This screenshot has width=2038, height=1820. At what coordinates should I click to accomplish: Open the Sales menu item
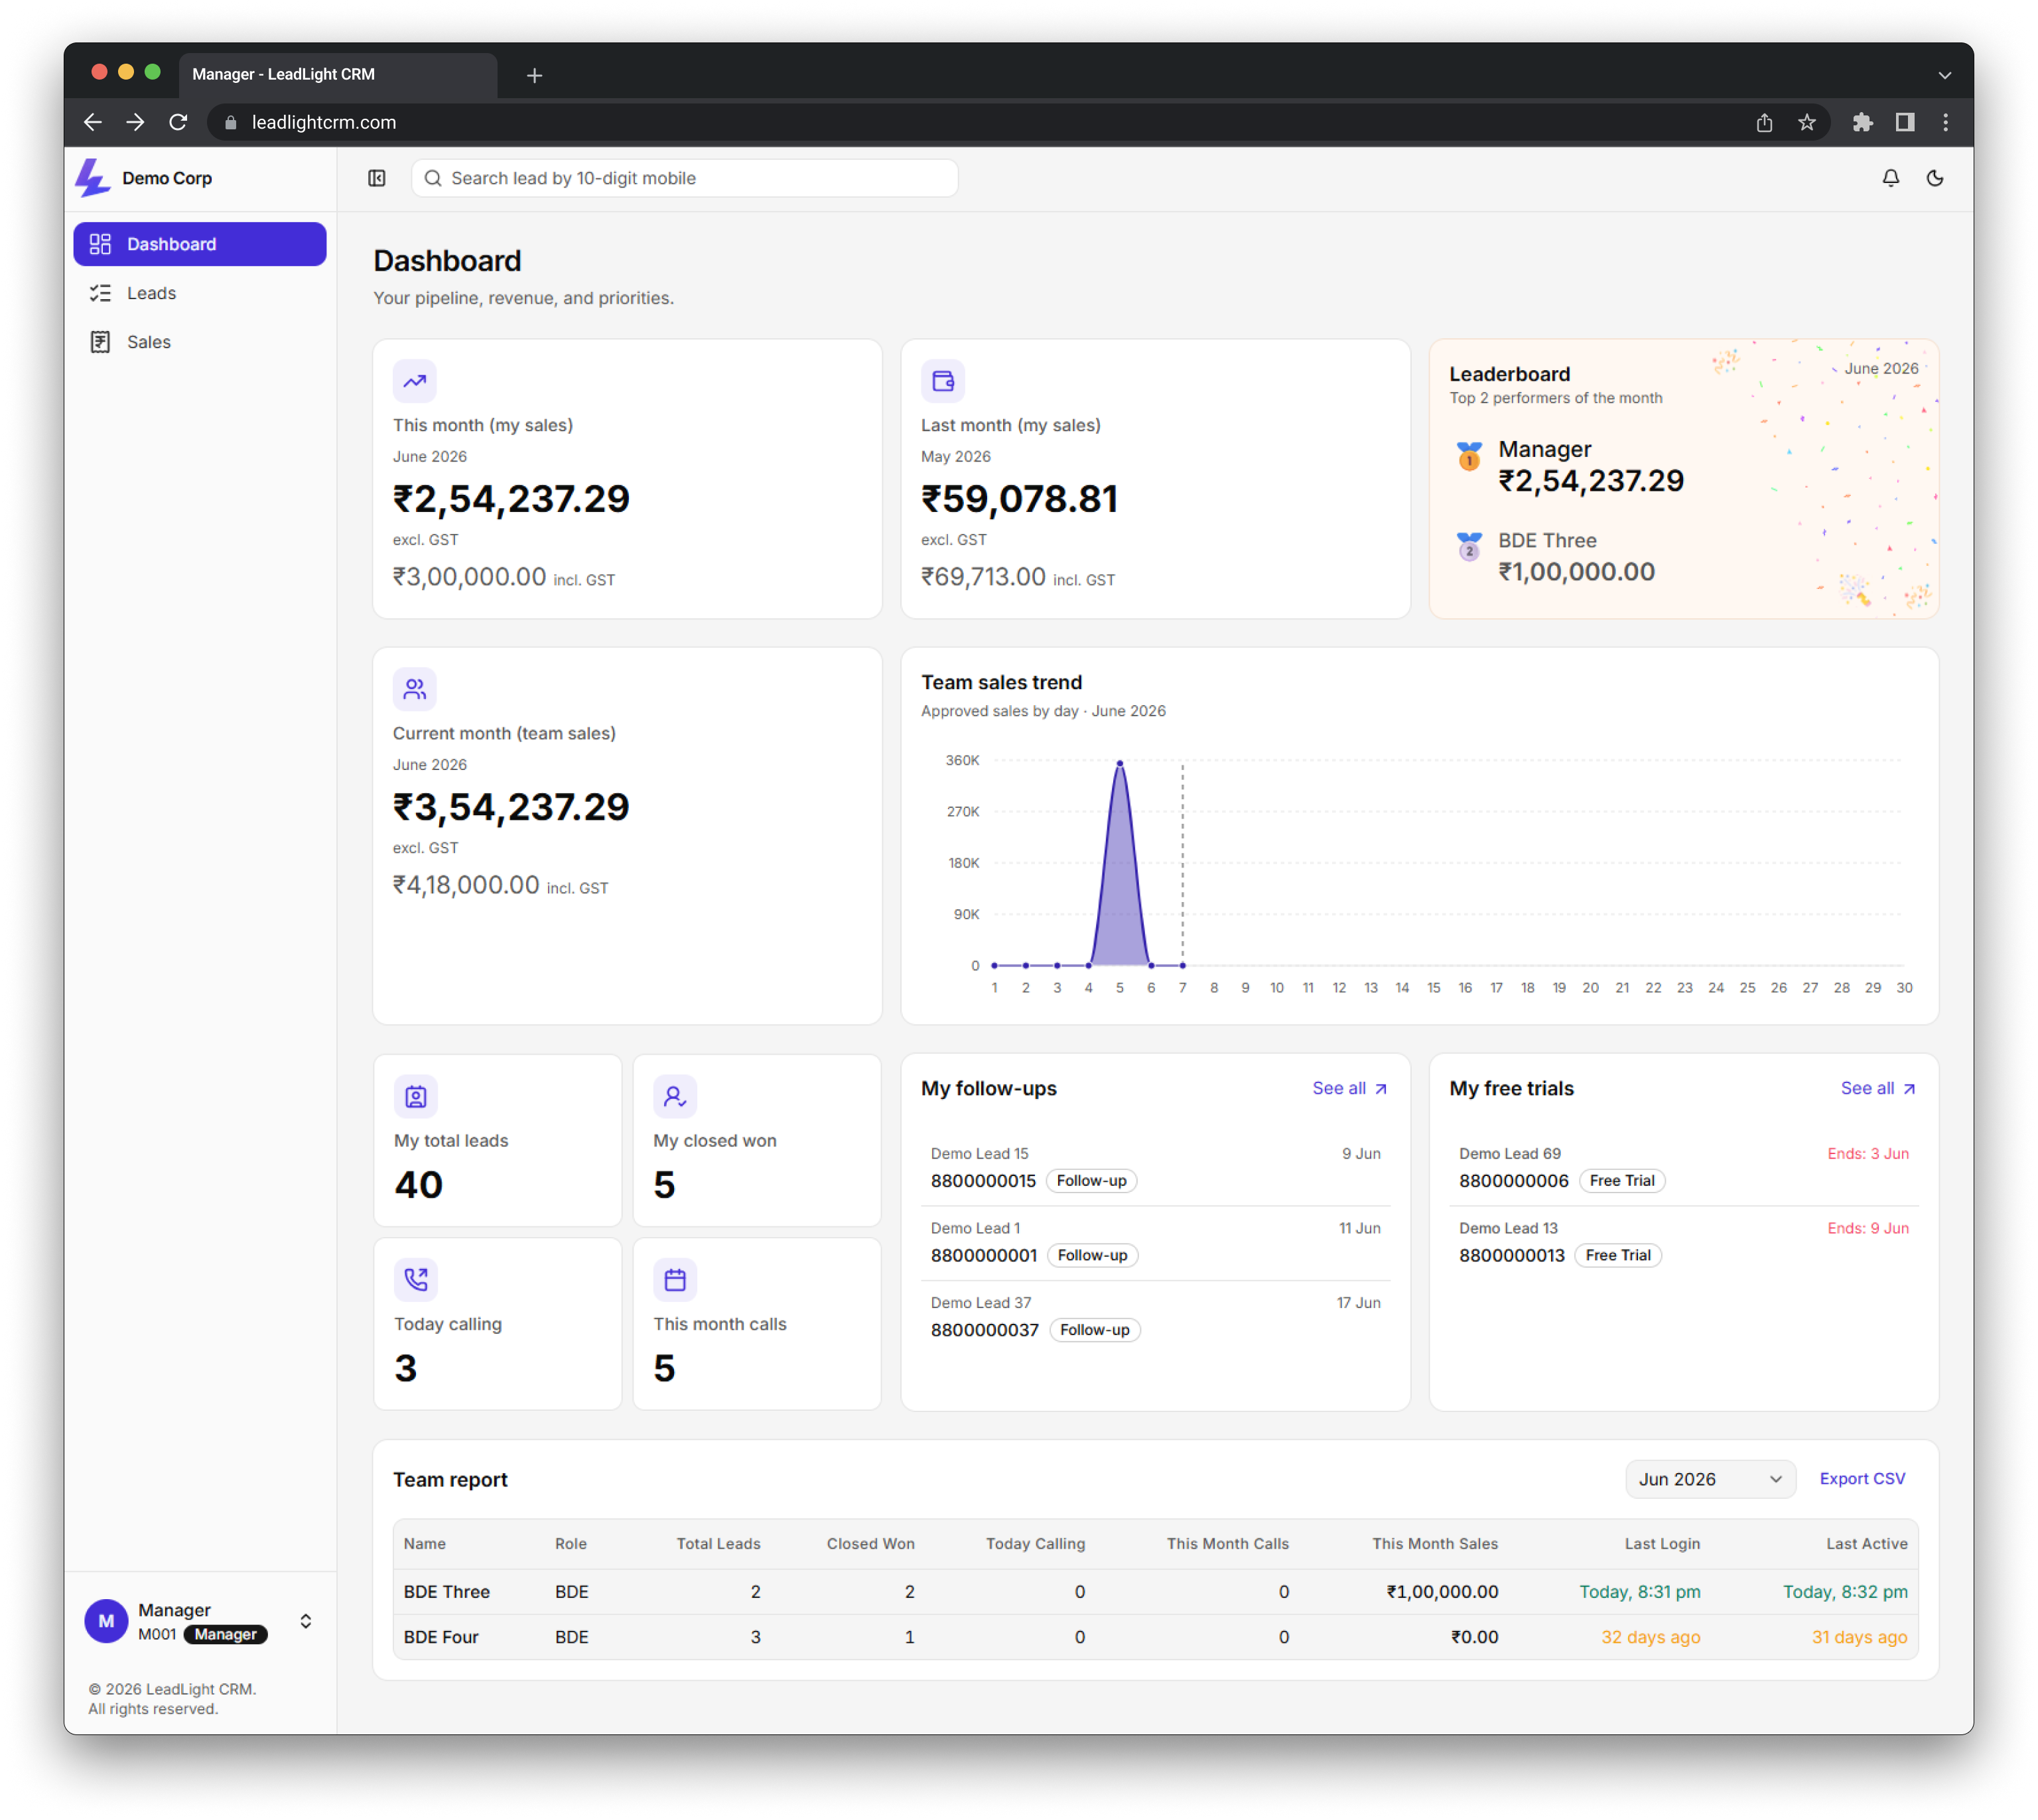pyautogui.click(x=200, y=342)
